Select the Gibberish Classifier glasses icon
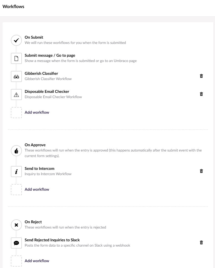Image resolution: width=215 pixels, height=268 pixels. 16,76
